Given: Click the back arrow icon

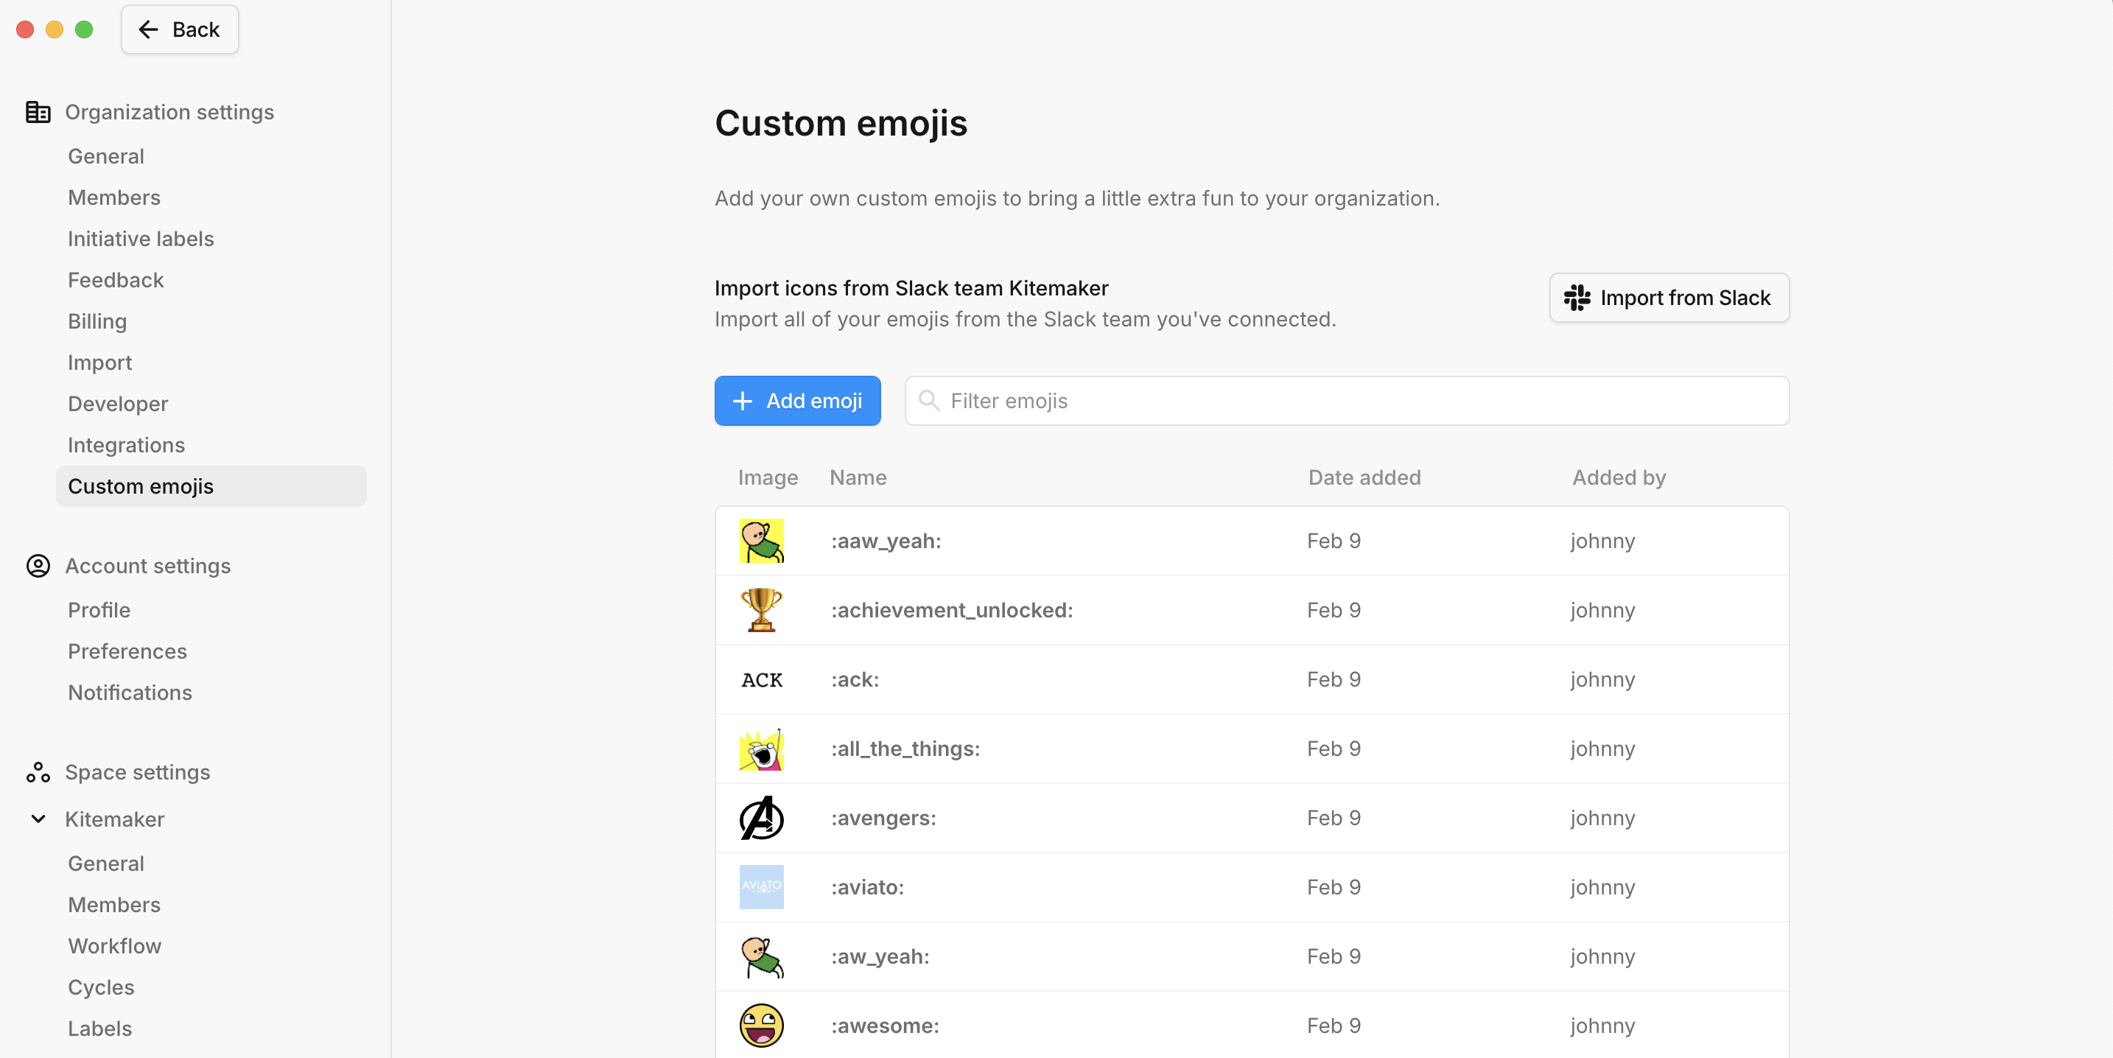Looking at the screenshot, I should [x=149, y=29].
